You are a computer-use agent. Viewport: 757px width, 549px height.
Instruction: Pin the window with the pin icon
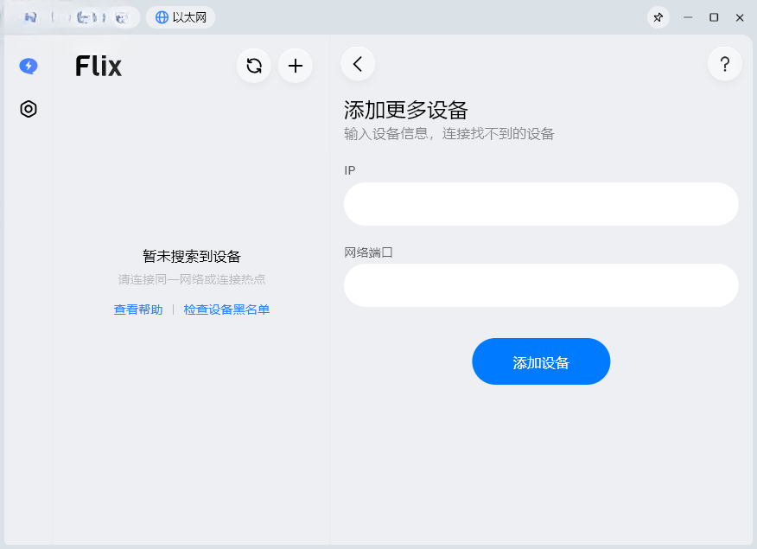pos(658,17)
